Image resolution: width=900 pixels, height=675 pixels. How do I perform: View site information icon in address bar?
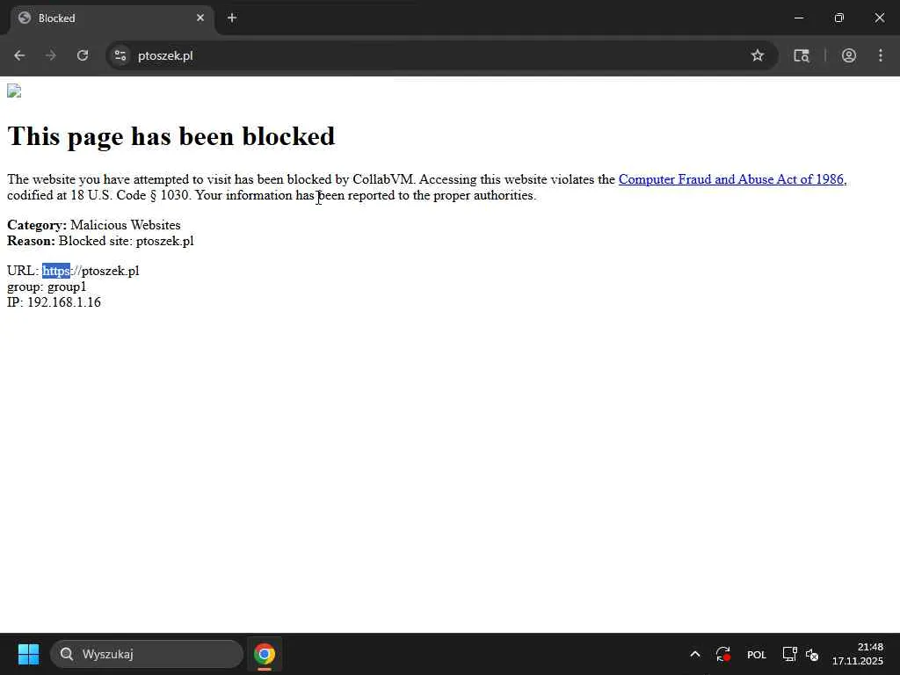click(x=120, y=55)
